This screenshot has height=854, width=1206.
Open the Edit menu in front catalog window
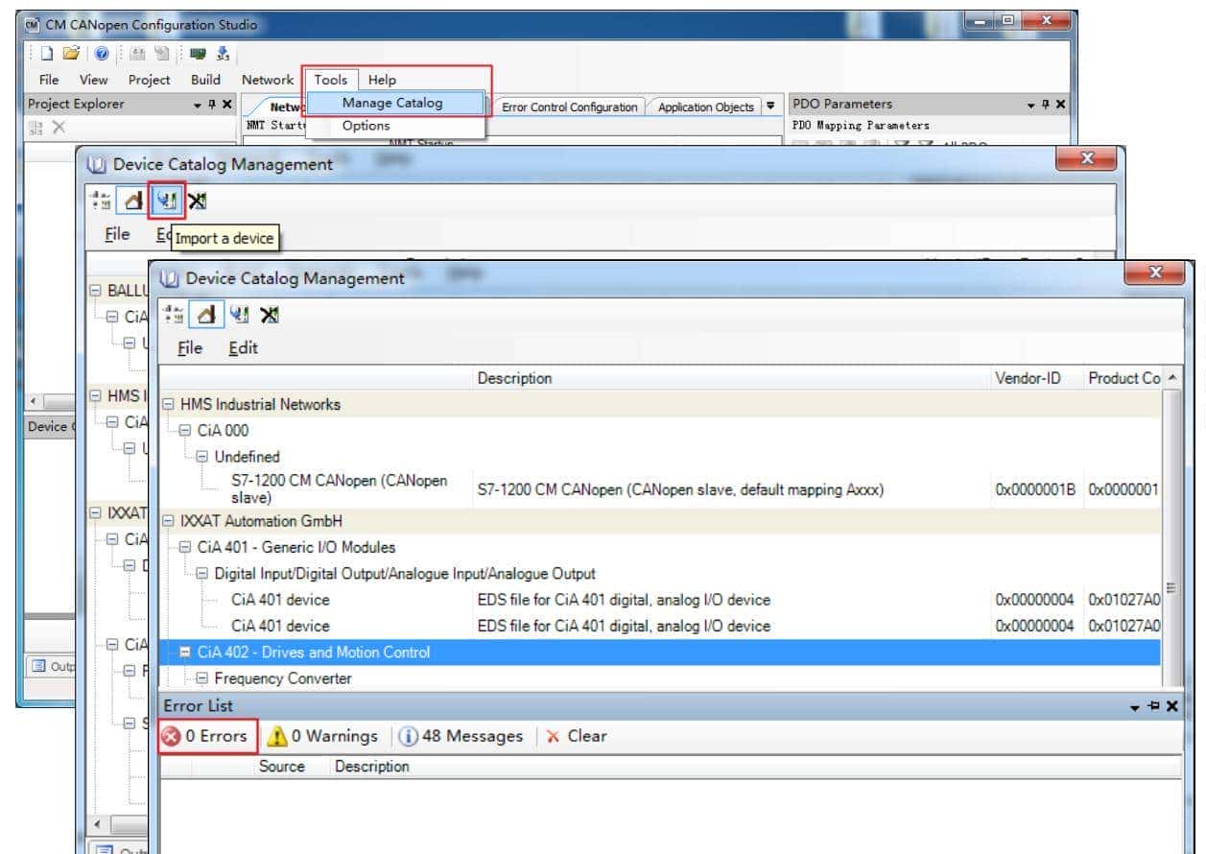pyautogui.click(x=243, y=347)
